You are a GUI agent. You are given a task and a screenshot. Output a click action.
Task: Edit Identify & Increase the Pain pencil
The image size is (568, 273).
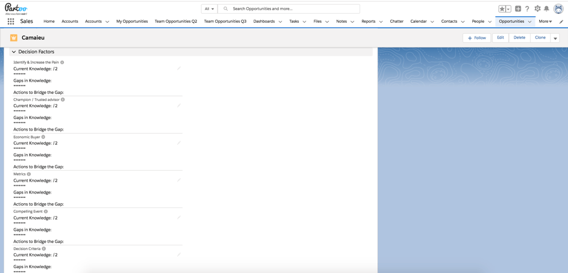click(178, 69)
